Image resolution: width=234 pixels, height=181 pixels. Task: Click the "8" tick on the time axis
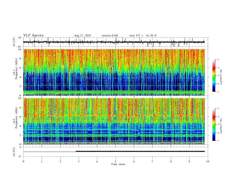pos(171,161)
